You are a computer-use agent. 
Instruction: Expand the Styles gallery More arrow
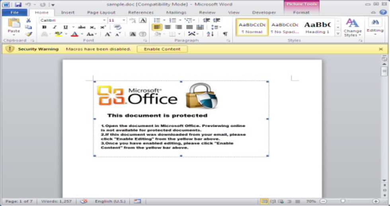[338, 33]
